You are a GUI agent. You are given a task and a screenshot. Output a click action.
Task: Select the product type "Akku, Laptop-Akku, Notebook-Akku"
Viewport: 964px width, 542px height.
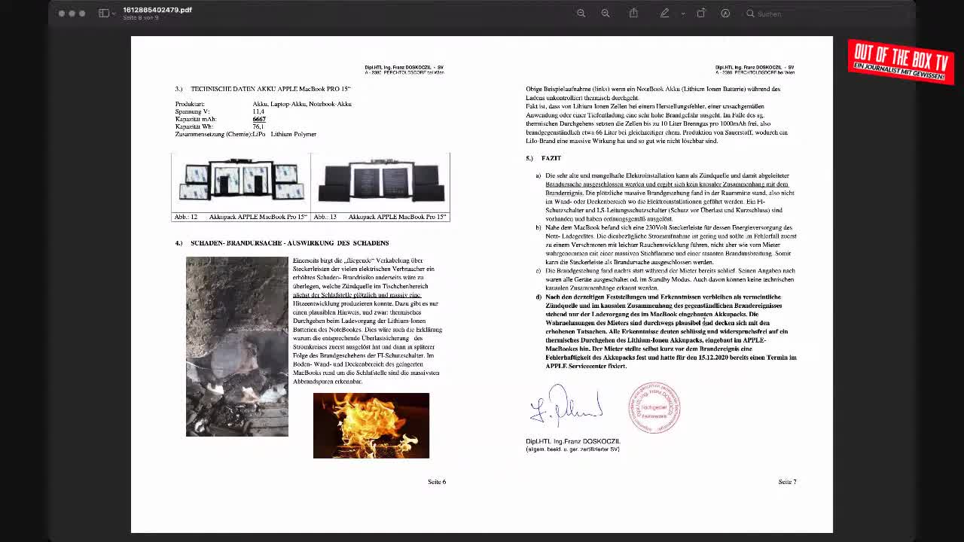tap(302, 104)
